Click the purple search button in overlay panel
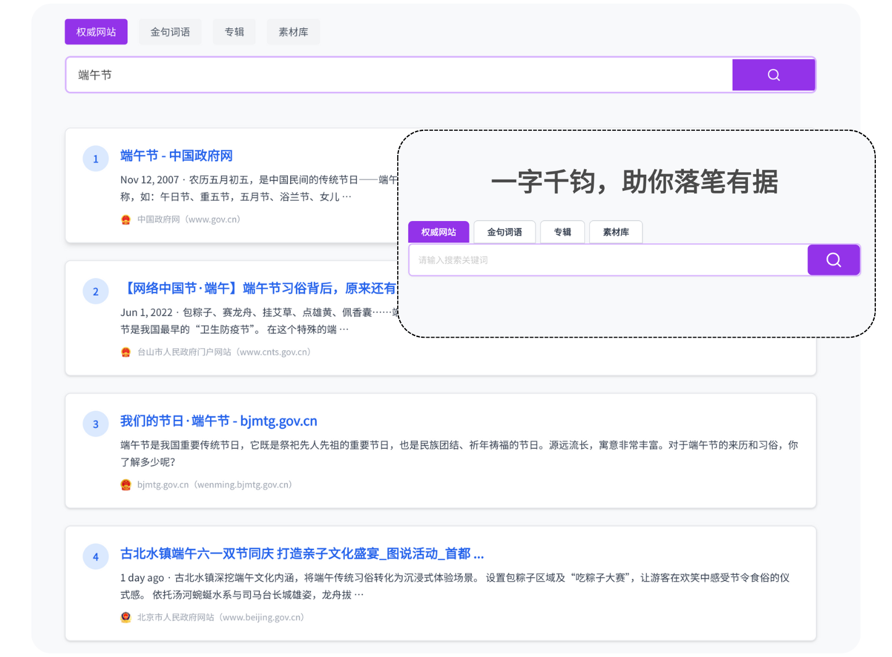Viewport: 892px width, 657px height. coord(833,260)
